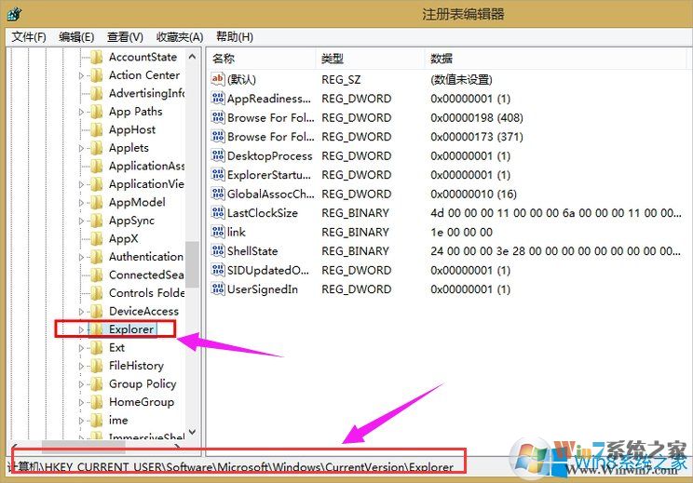Open the 文件(F) menu
The width and height of the screenshot is (693, 483).
tap(29, 37)
